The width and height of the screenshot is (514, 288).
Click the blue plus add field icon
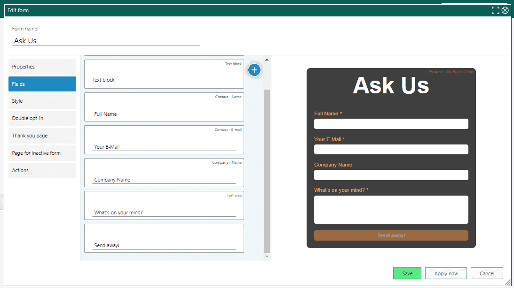pyautogui.click(x=254, y=70)
